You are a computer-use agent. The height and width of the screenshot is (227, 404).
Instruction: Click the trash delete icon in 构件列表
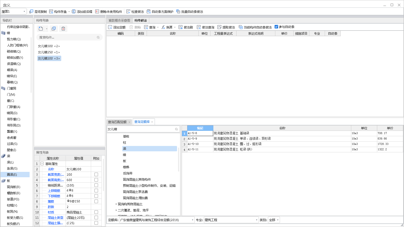click(63, 29)
